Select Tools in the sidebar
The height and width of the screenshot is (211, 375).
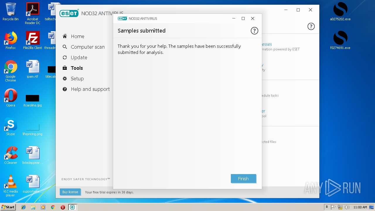[77, 68]
